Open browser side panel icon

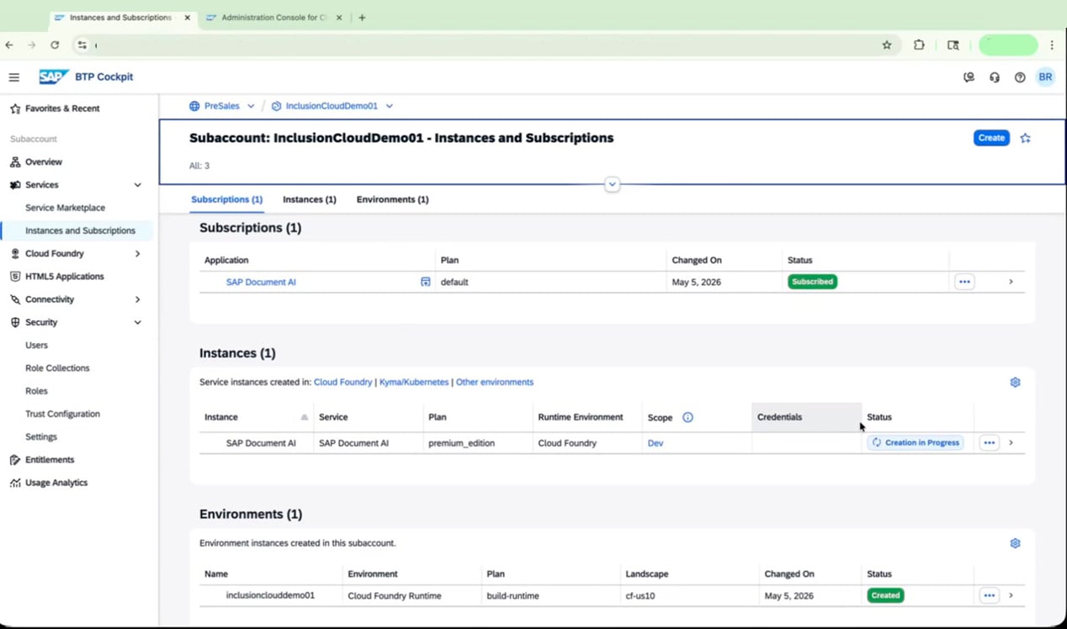coord(953,45)
